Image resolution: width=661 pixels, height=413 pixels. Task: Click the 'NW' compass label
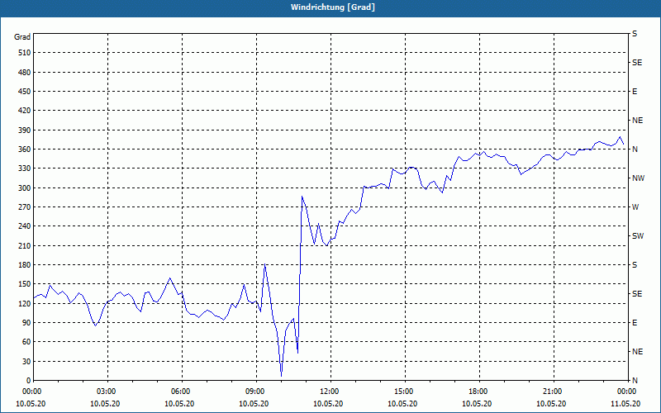638,178
